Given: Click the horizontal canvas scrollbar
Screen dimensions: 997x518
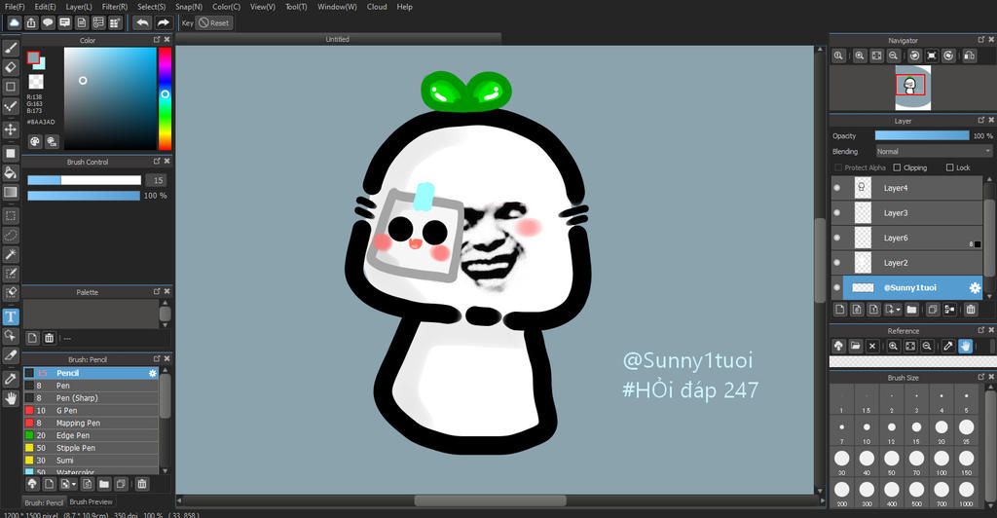Looking at the screenshot, I should pyautogui.click(x=491, y=500).
